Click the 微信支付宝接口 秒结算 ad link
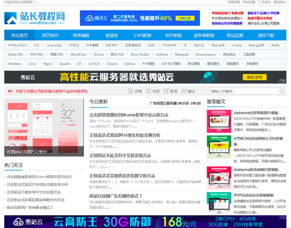291x228 pixels. [x=263, y=13]
